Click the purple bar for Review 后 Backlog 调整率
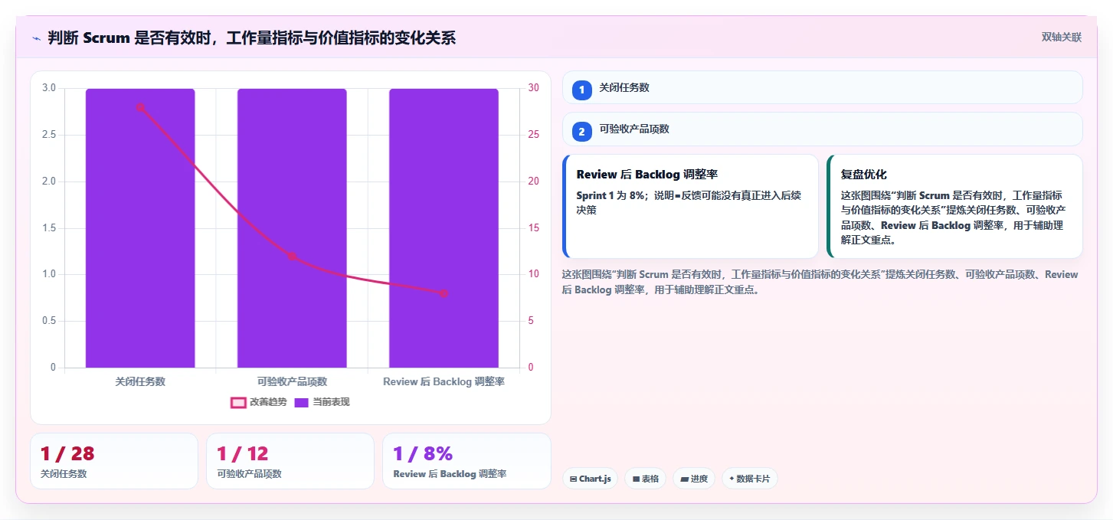 pyautogui.click(x=444, y=228)
